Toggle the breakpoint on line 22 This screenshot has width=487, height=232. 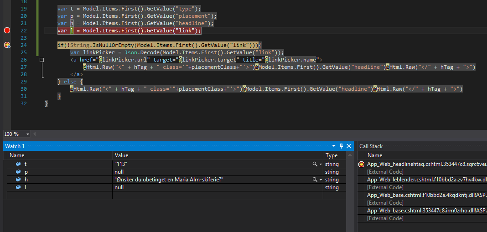click(x=7, y=31)
